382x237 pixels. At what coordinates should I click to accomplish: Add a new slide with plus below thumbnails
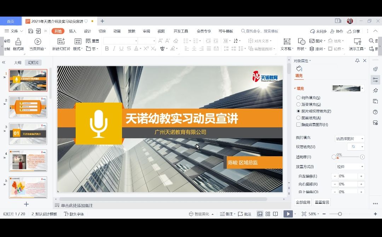(x=26, y=204)
